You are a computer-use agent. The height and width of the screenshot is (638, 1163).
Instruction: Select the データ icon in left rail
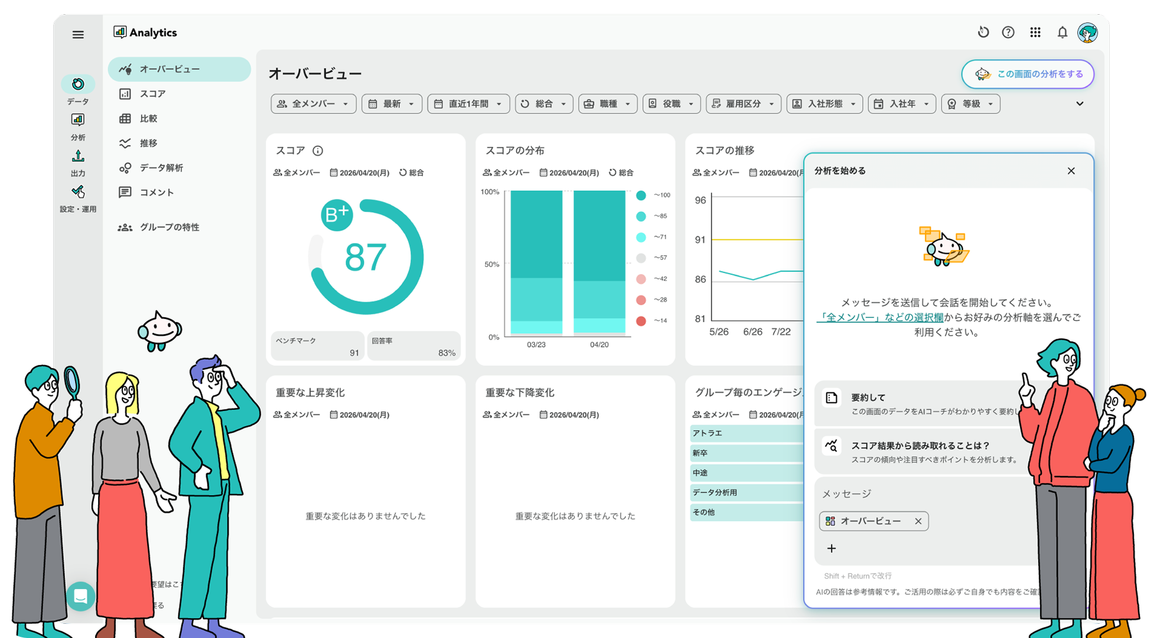78,84
